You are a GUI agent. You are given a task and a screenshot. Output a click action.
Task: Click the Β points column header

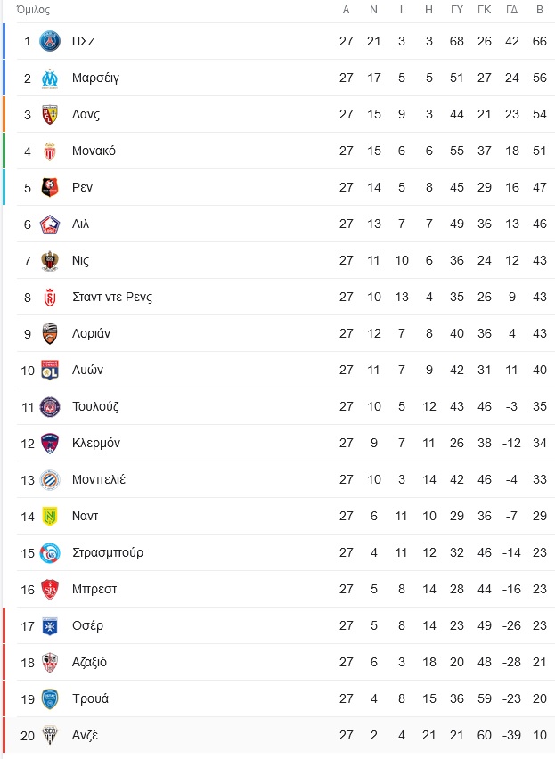pyautogui.click(x=540, y=10)
